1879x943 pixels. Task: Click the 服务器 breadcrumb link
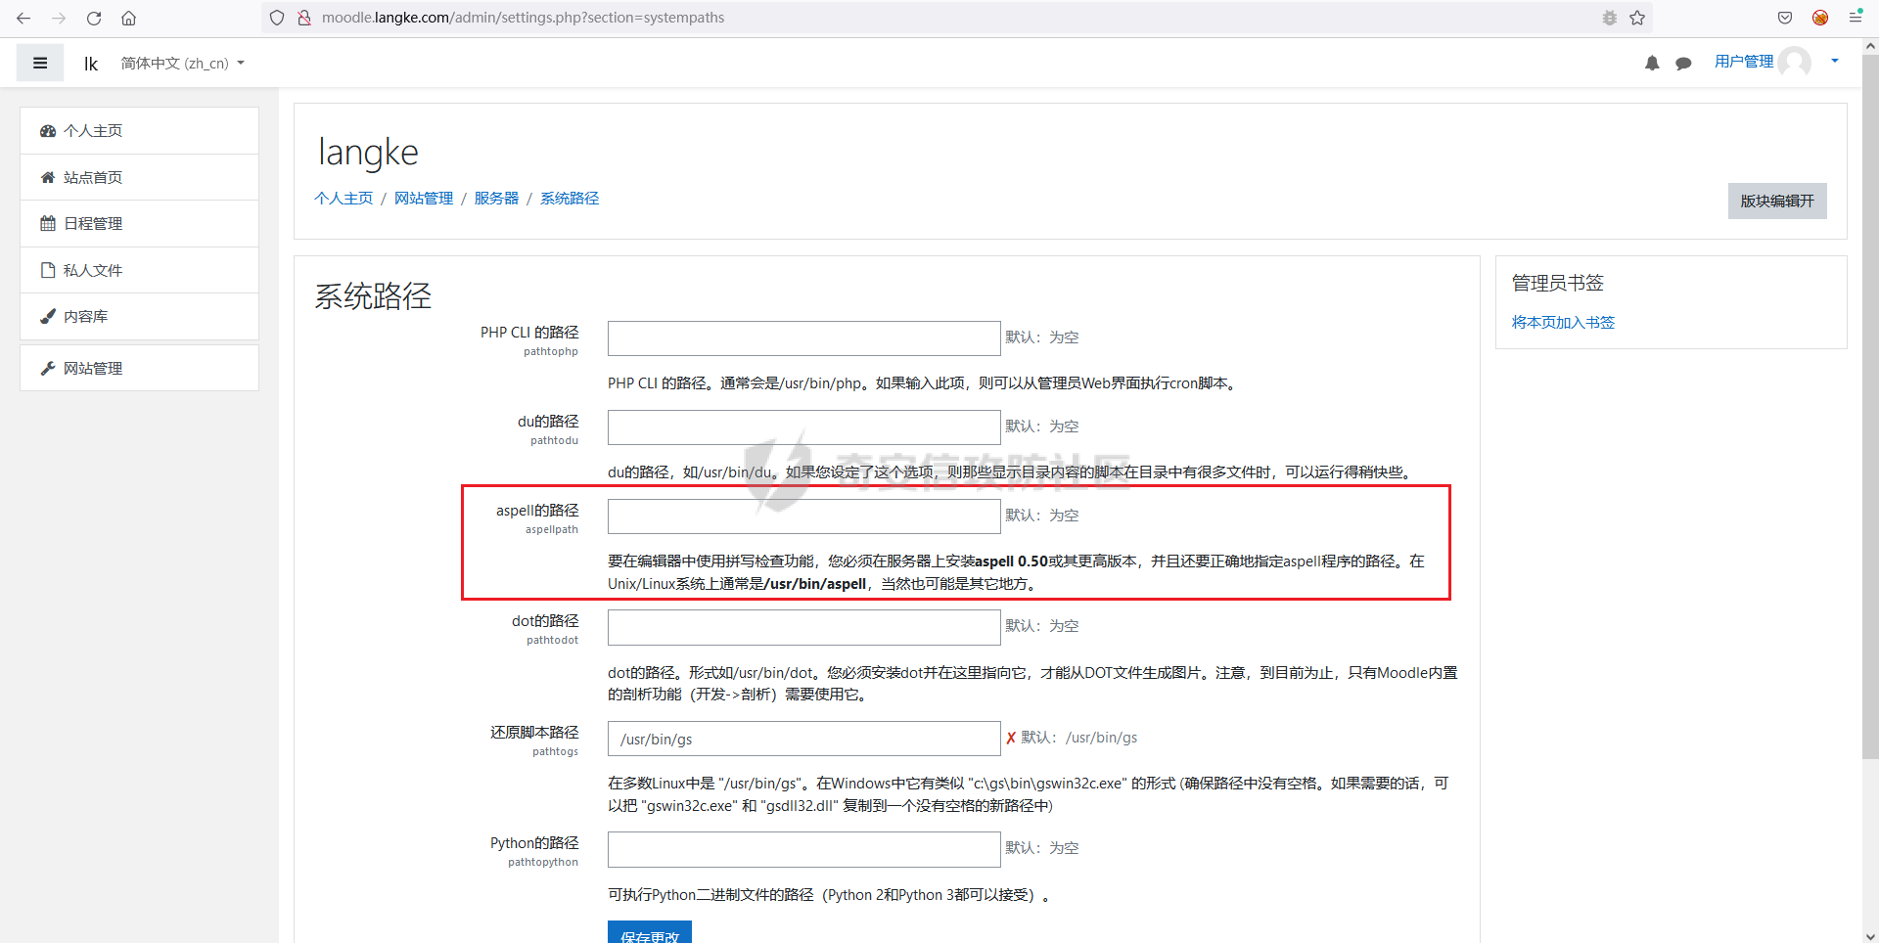click(x=496, y=199)
